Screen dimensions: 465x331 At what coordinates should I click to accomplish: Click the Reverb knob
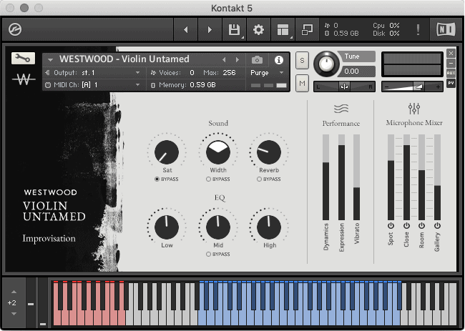coord(269,152)
